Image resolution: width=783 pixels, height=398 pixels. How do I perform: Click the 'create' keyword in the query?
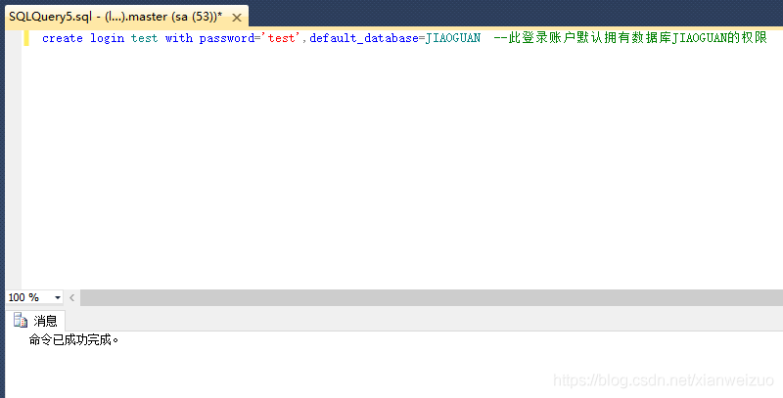click(63, 38)
